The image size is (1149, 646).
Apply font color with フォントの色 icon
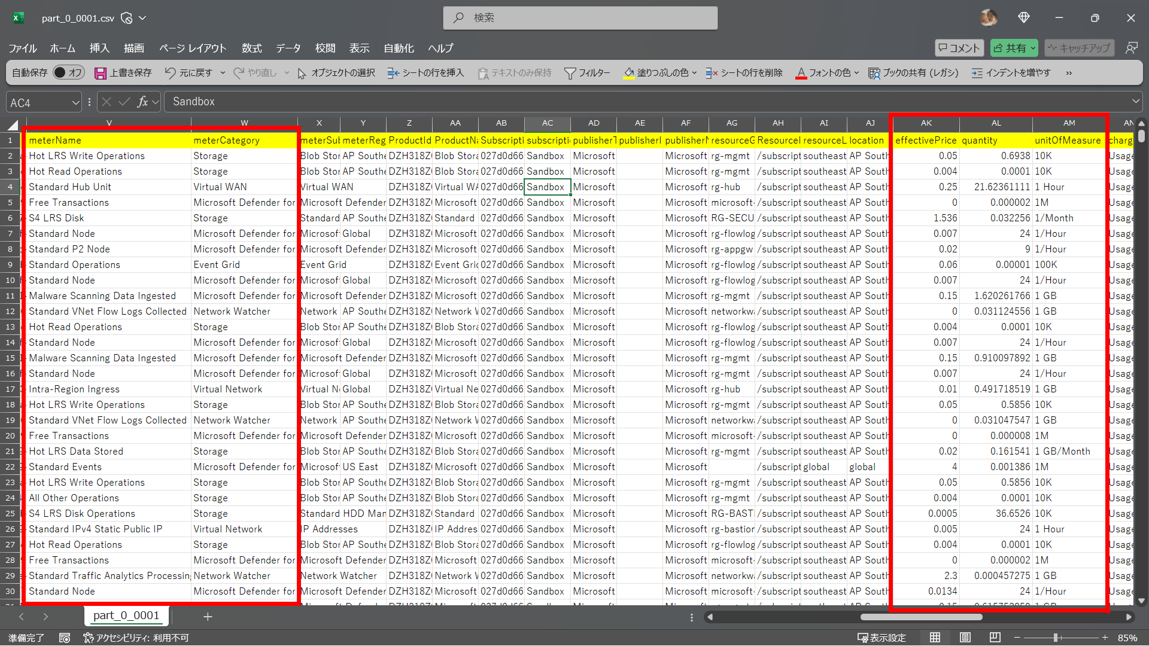(801, 72)
